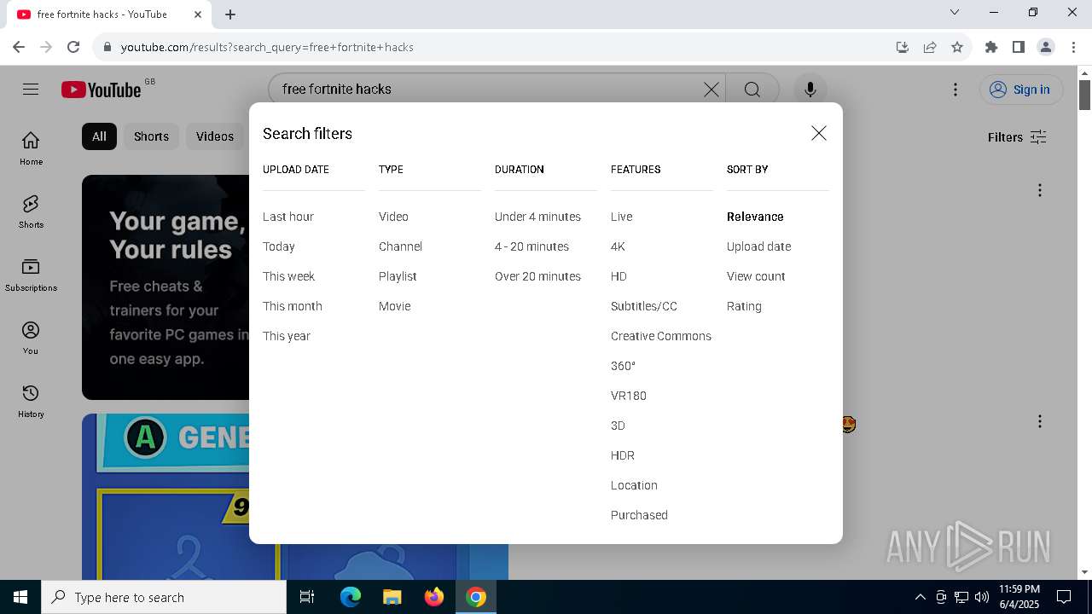Open Chrome three-dot menu

(x=1073, y=47)
